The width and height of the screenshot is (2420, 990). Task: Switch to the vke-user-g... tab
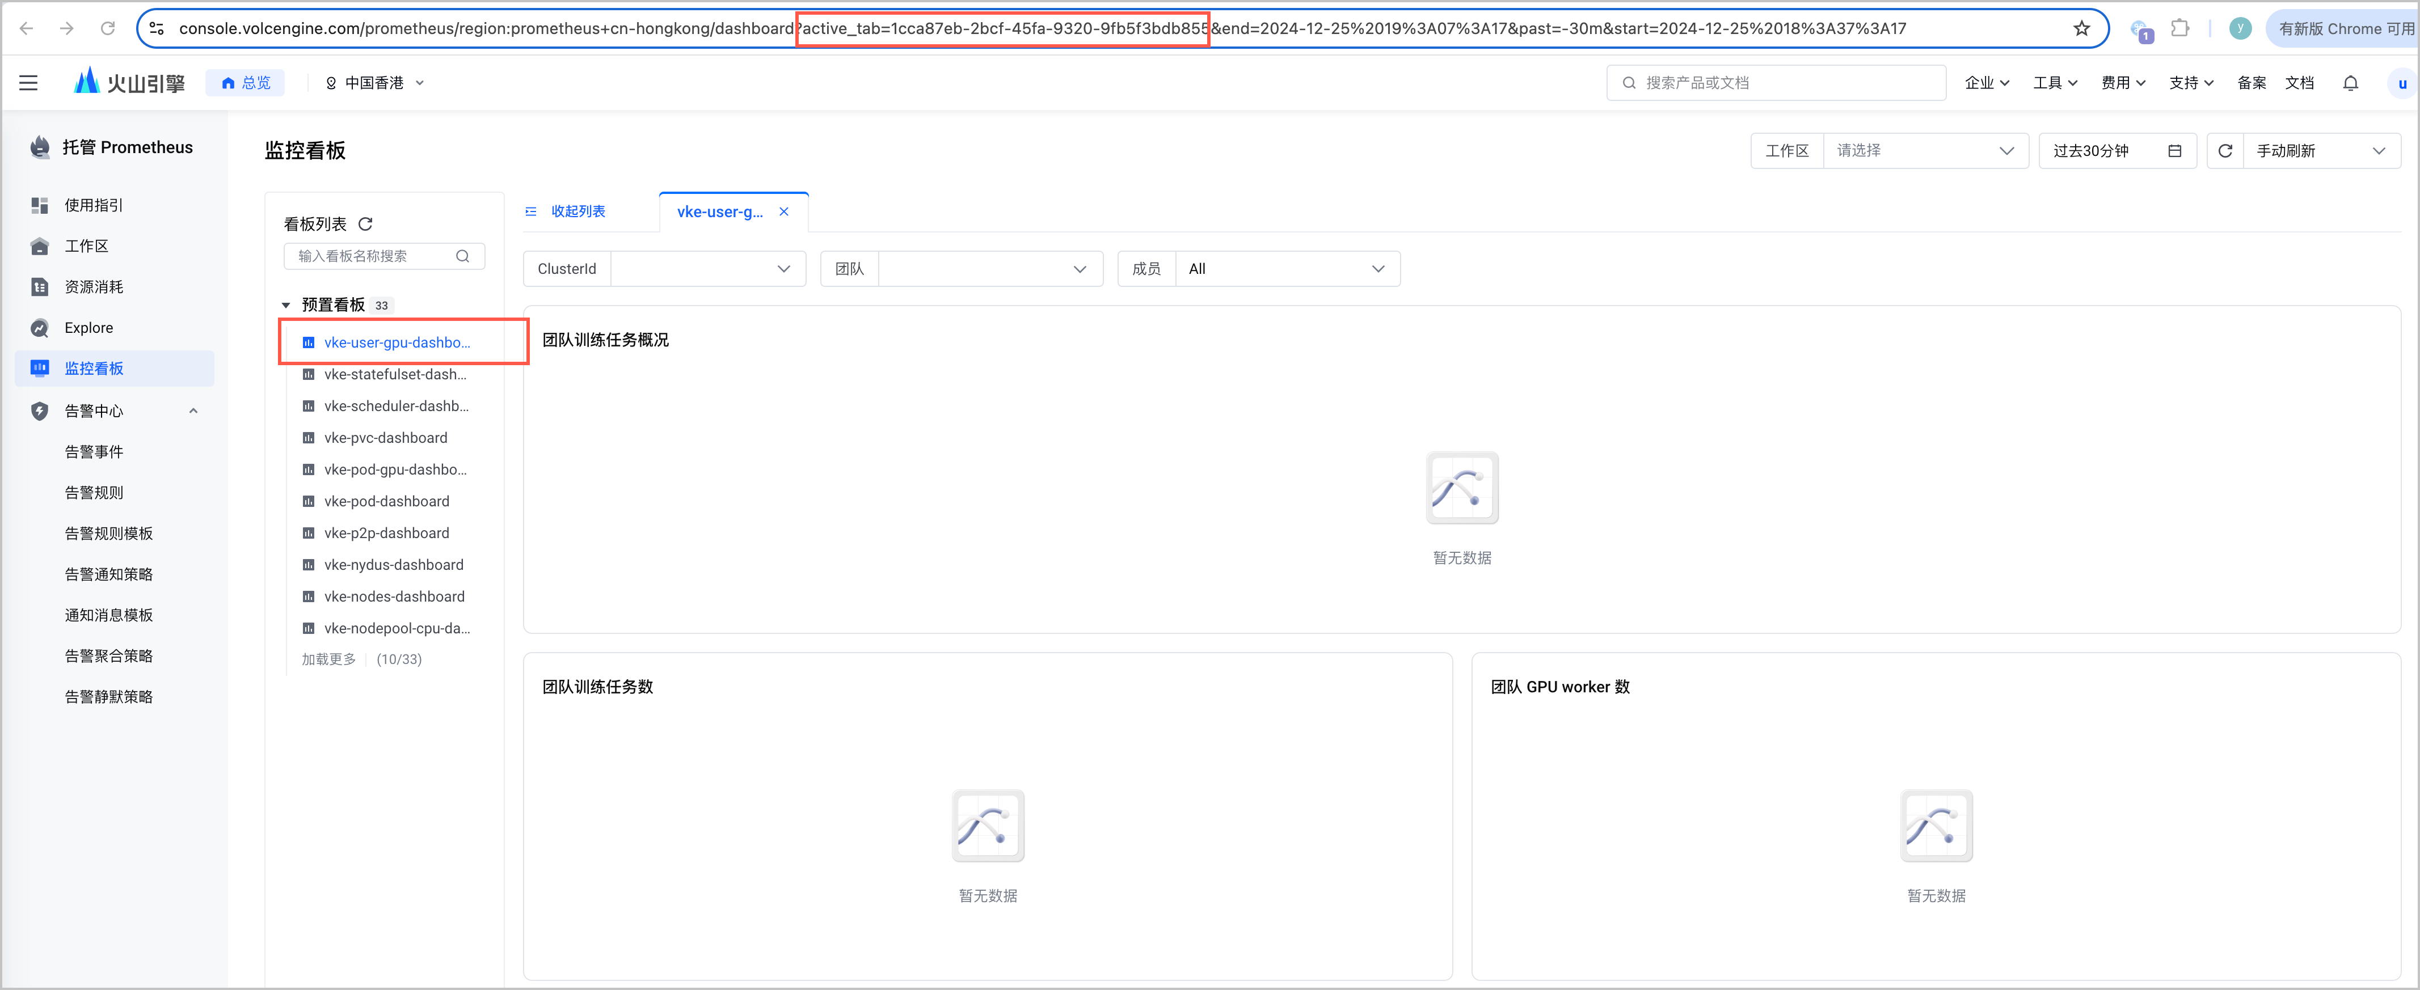[x=720, y=211]
